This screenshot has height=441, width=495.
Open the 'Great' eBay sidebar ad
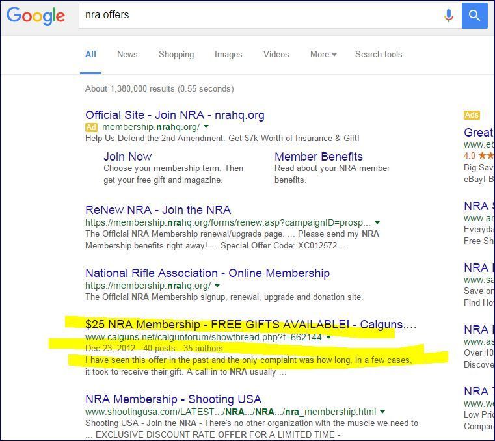click(478, 133)
